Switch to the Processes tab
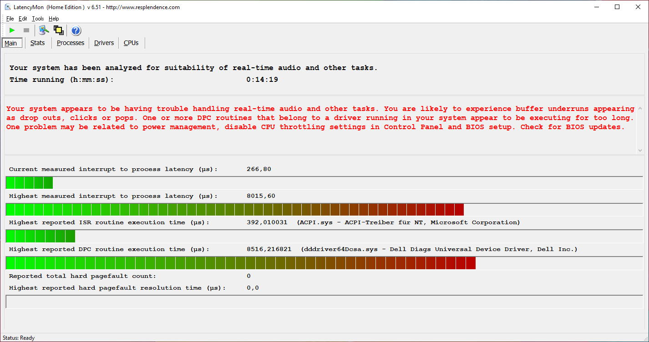The height and width of the screenshot is (342, 649). point(71,43)
